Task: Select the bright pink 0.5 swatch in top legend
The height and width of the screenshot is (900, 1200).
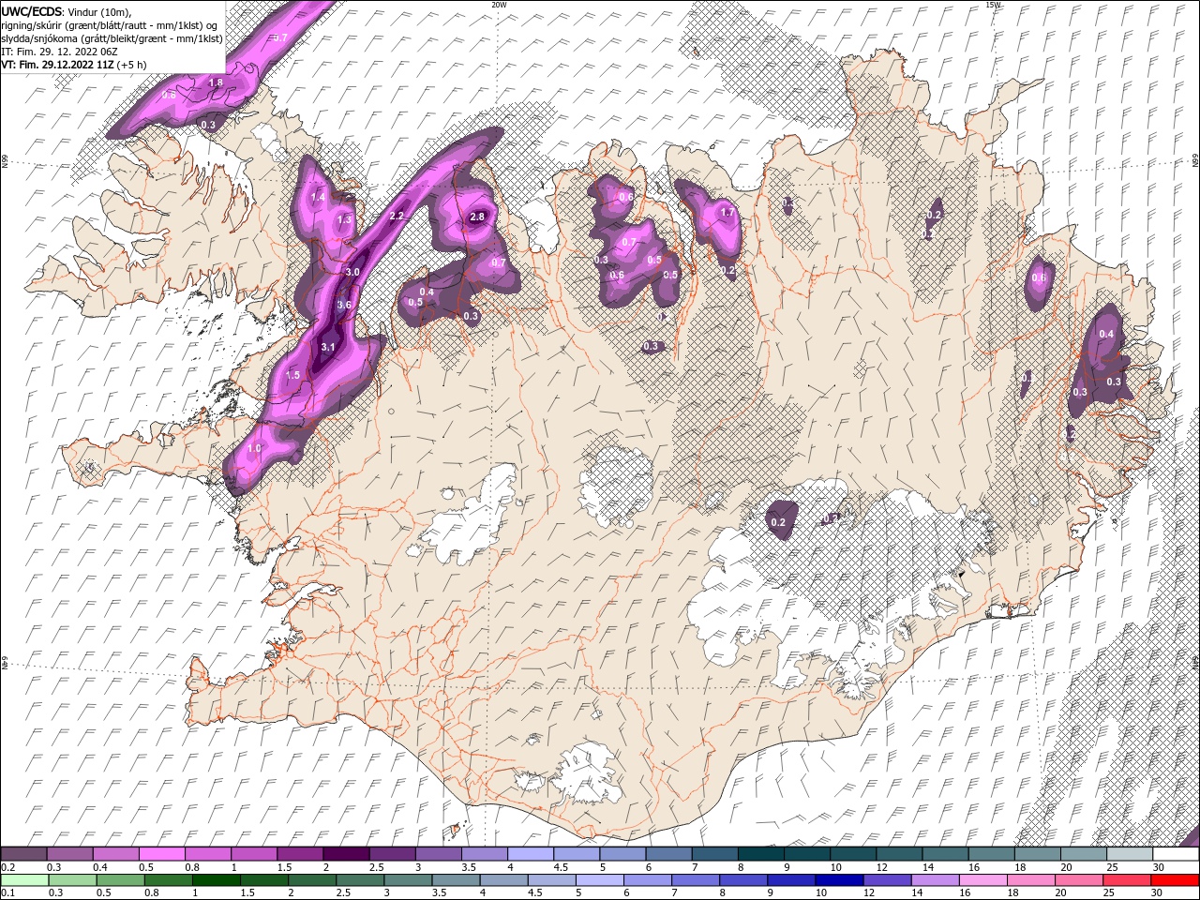Action: 161,854
